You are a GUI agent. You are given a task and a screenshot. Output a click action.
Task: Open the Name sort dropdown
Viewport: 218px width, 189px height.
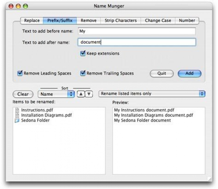point(56,94)
